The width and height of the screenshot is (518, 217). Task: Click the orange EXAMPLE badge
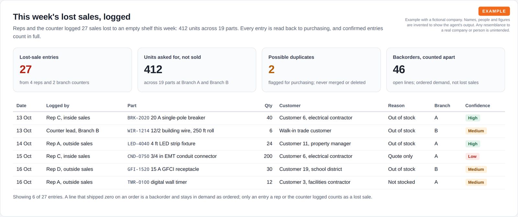[x=494, y=11]
